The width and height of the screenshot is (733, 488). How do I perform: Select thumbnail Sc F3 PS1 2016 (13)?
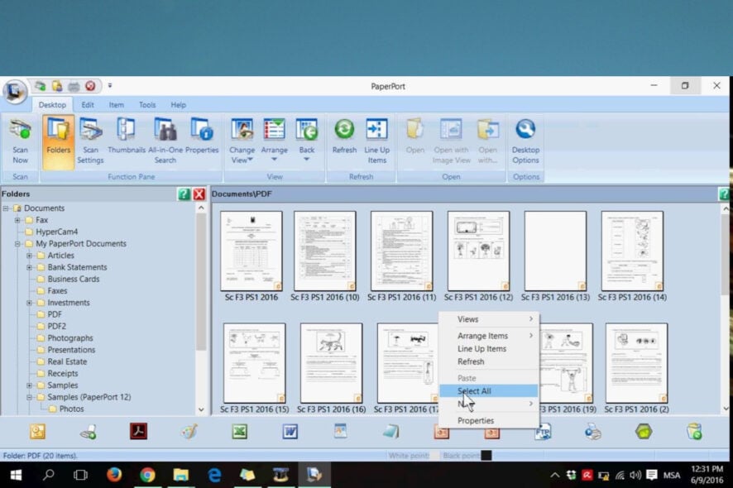pos(555,251)
